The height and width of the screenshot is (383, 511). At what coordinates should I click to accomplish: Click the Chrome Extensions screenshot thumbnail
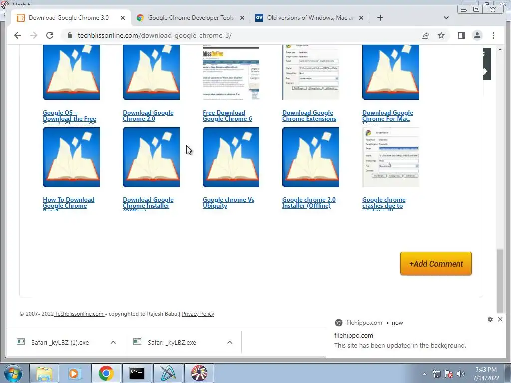tap(311, 72)
